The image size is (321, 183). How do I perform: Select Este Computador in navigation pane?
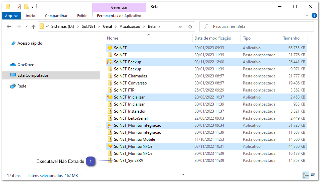[51, 75]
